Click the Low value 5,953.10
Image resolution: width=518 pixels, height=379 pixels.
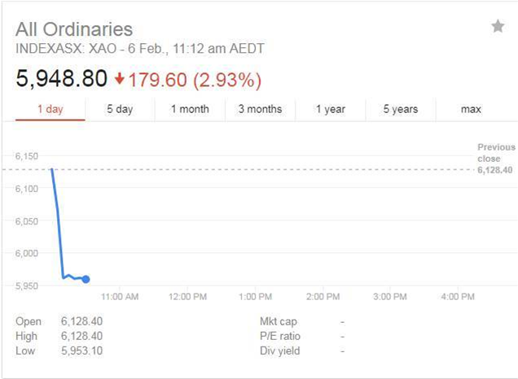82,351
